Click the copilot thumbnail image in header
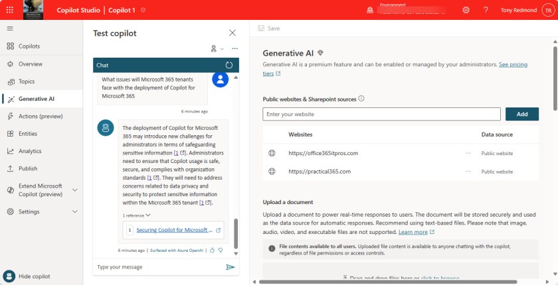 point(33,10)
